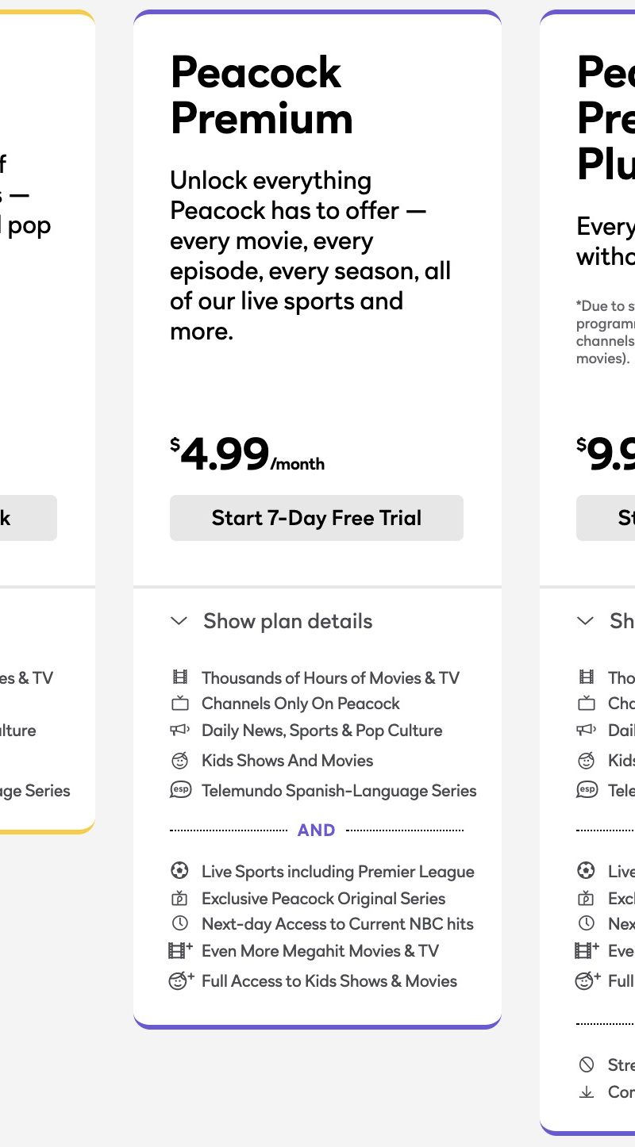Select the Peacock Premium plan heading
This screenshot has height=1147, width=635.
pyautogui.click(x=261, y=95)
